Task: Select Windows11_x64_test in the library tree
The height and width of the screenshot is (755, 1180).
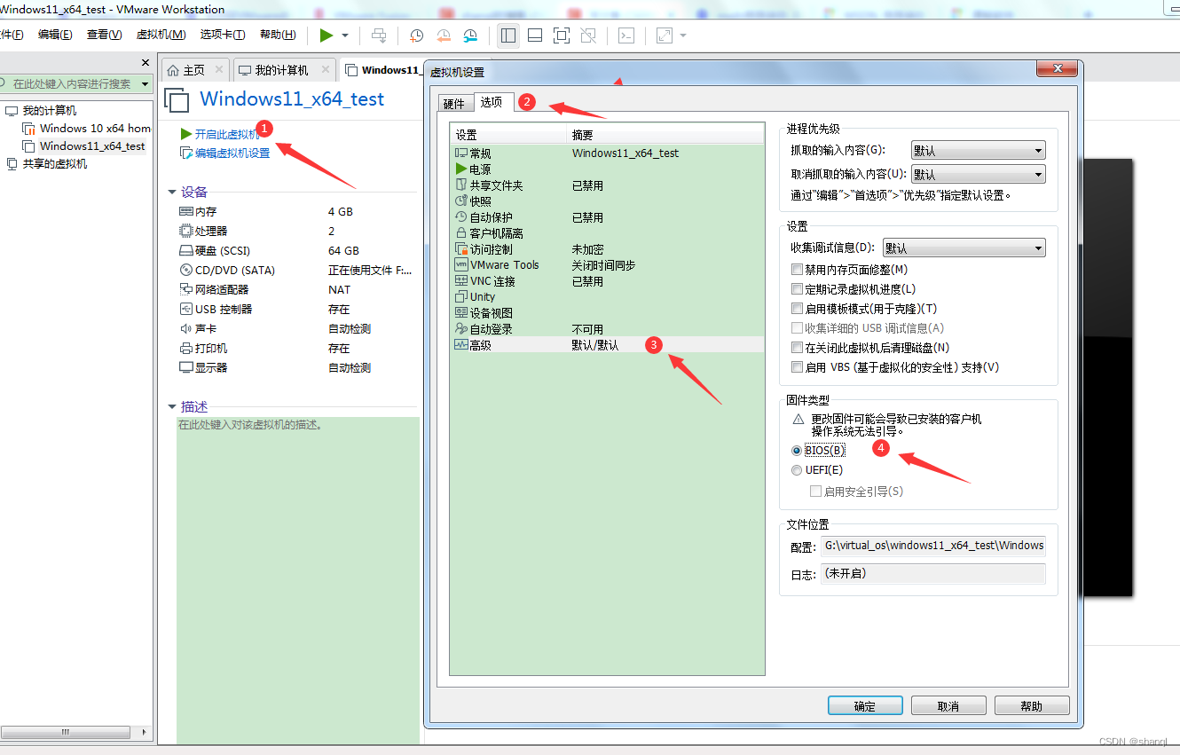Action: (x=92, y=146)
